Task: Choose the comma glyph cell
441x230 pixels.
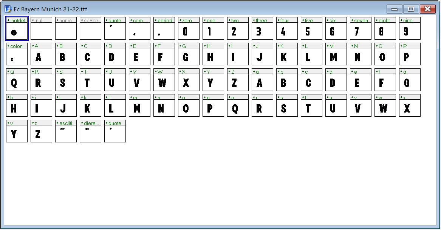Action: [x=139, y=28]
